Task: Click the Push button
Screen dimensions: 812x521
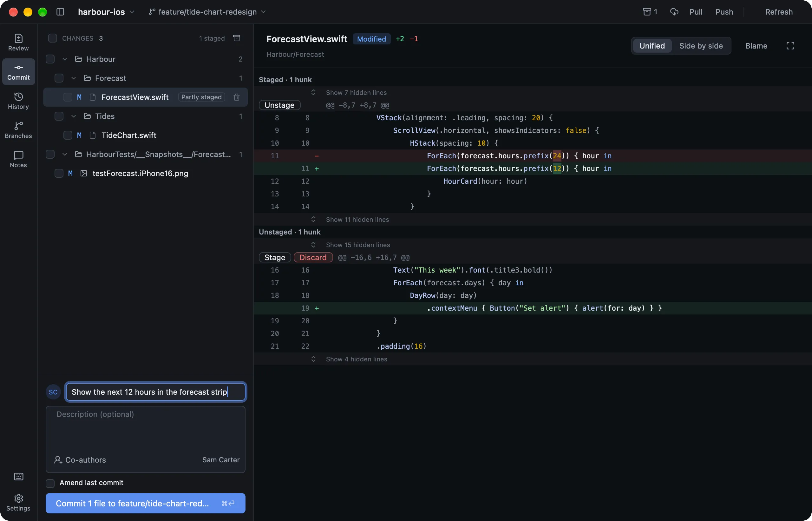Action: [x=724, y=12]
